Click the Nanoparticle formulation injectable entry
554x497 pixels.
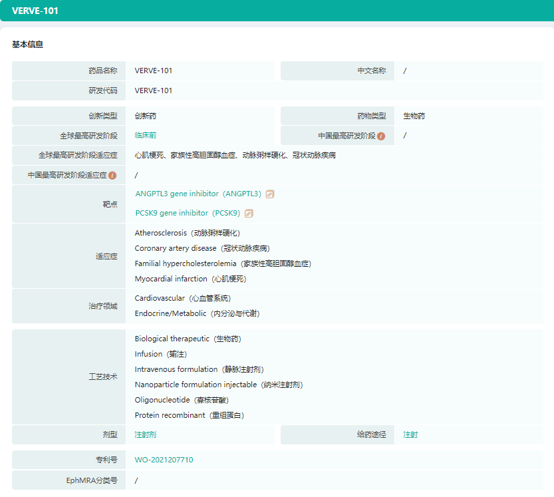(219, 385)
